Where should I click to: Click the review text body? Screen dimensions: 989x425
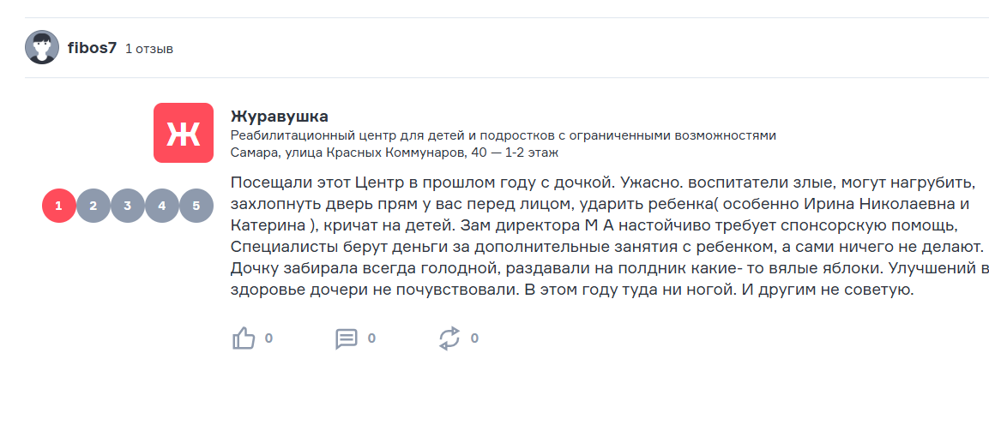point(600,236)
